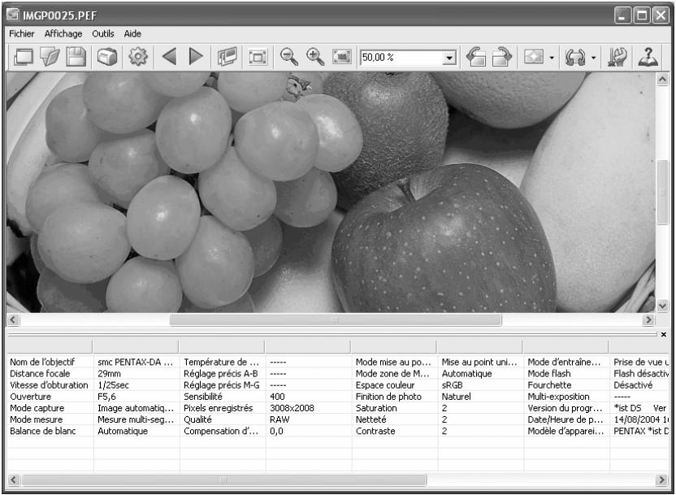Select the "Contraste" label
Viewport: 676px width, 495px height.
point(375,431)
